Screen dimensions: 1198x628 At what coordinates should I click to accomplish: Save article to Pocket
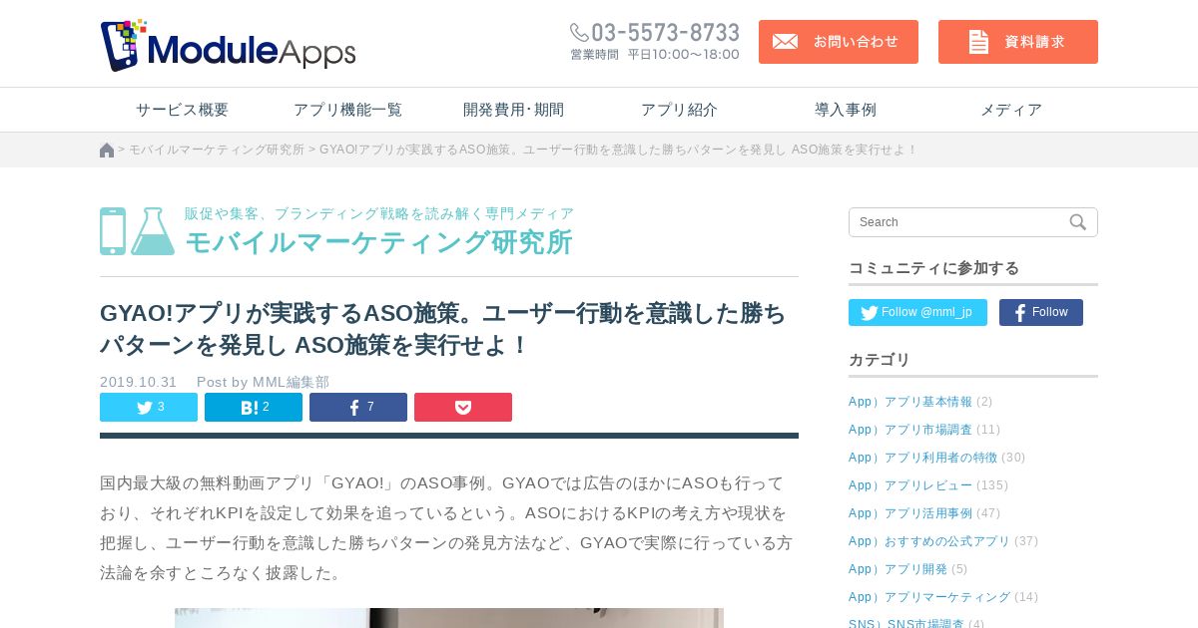coord(463,407)
